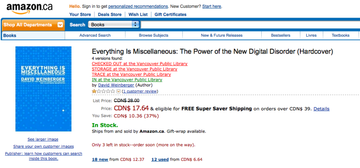Click the Everything Is Miscellaneous book cover
360x168 pixels.
click(x=43, y=89)
